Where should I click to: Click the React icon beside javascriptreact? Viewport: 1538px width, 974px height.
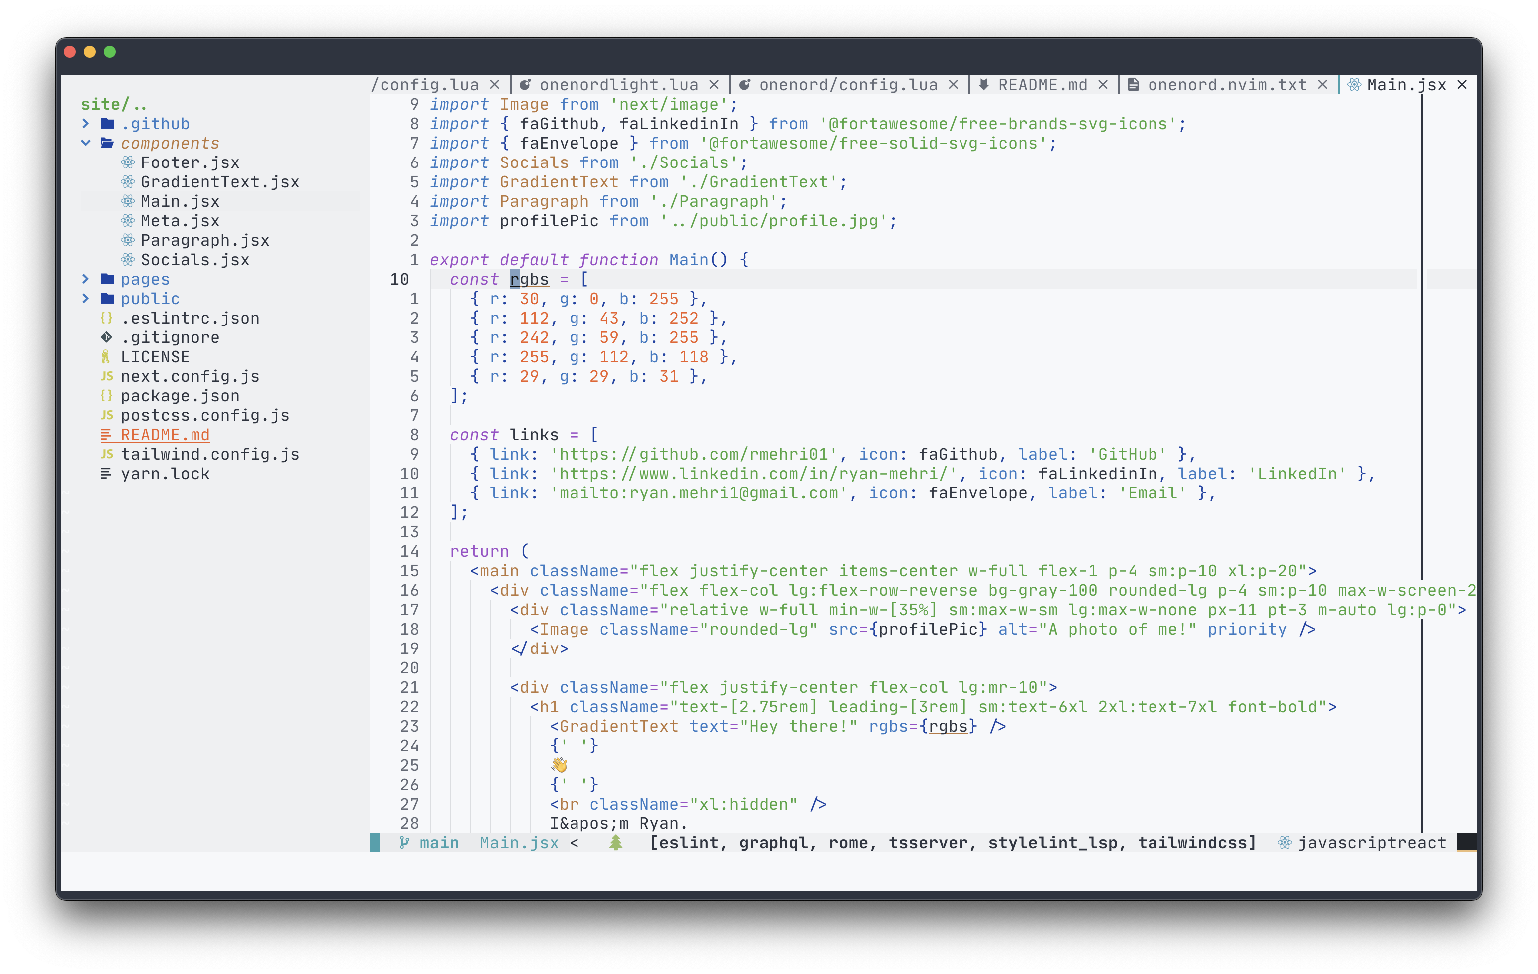tap(1285, 843)
